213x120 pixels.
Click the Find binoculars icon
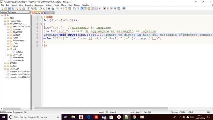[x=49, y=9]
